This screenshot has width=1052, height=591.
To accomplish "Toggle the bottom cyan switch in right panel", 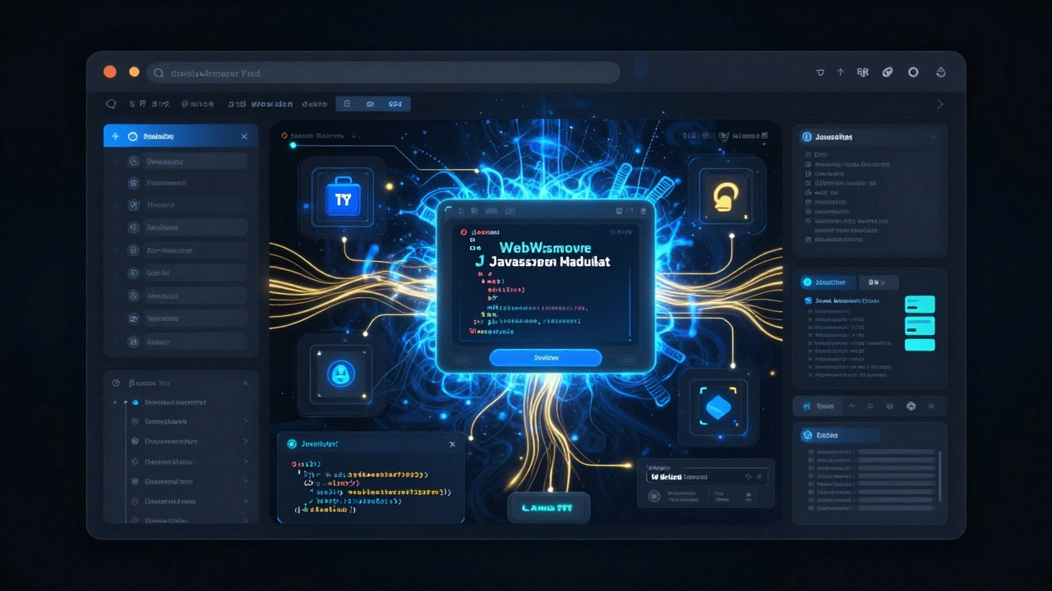I will [920, 345].
